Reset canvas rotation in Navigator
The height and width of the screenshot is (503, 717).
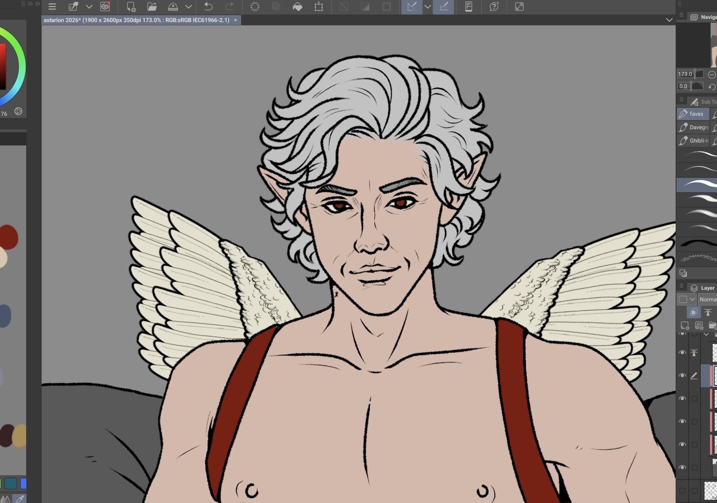712,86
